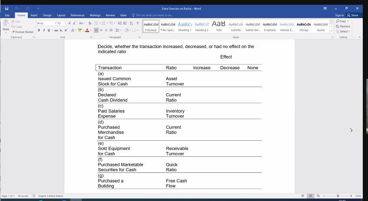
Task: Increase paragraph indent
Action: 125,23
